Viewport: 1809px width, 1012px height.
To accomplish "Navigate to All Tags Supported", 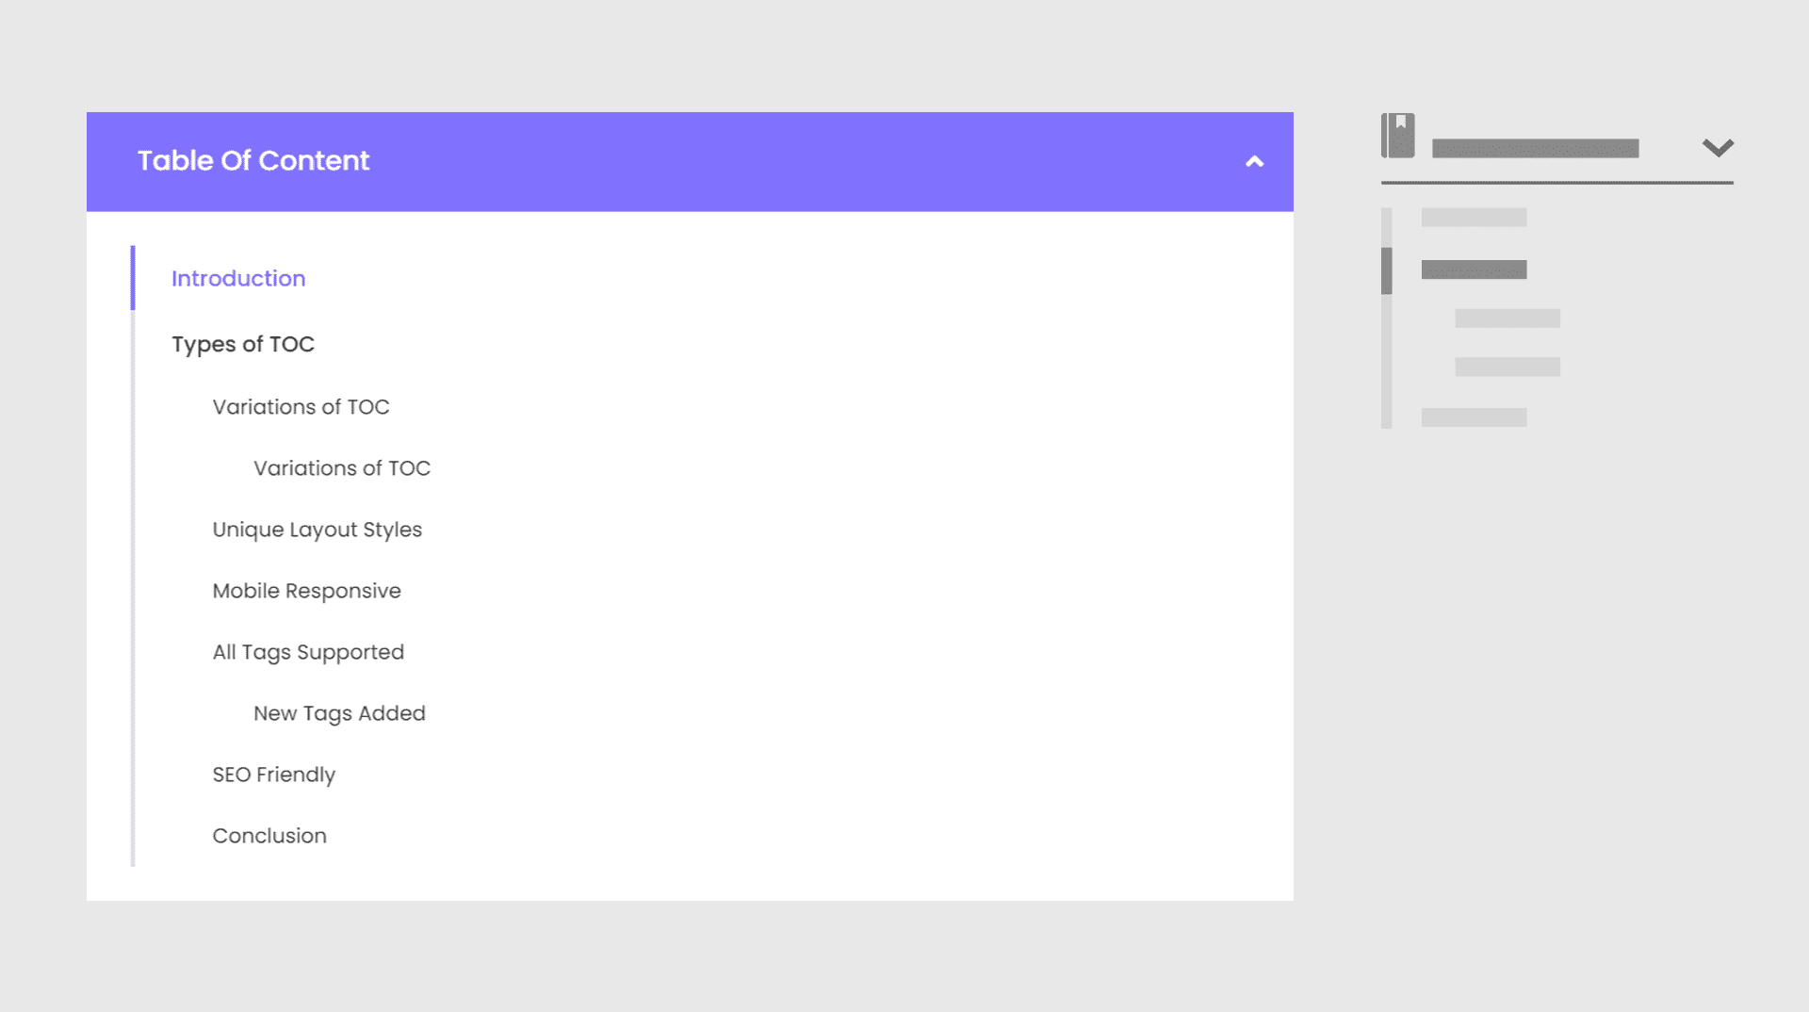I will click(x=308, y=652).
